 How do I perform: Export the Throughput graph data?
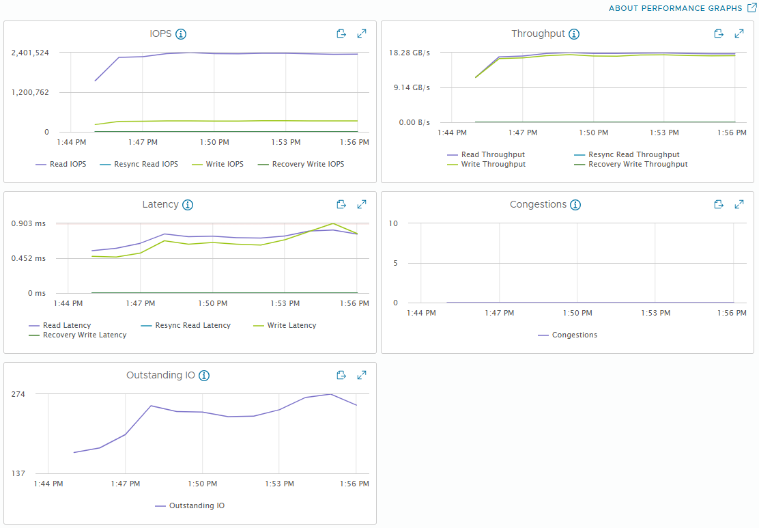point(719,33)
